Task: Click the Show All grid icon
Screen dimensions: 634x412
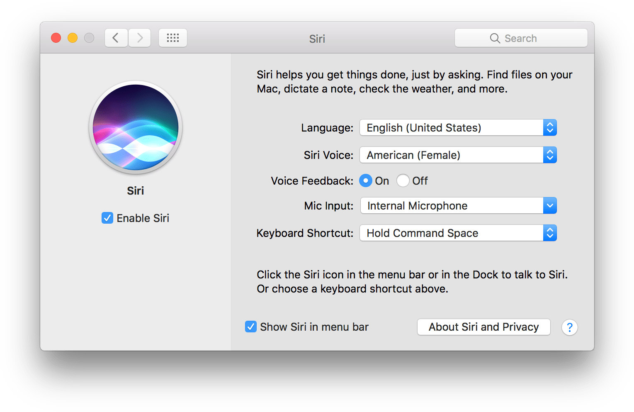Action: (172, 37)
